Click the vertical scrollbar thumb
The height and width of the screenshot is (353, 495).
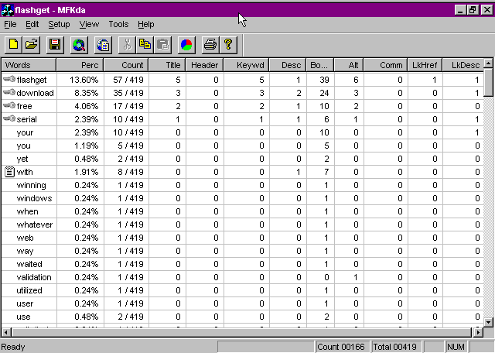tap(488, 82)
